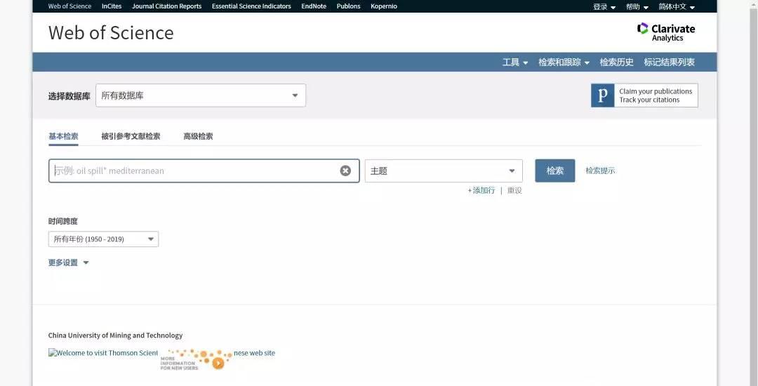758x386 pixels.
Task: Switch to the 被引参考文献检索 tab
Action: click(131, 136)
